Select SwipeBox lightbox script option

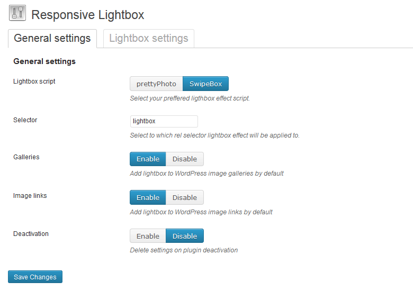coord(205,84)
